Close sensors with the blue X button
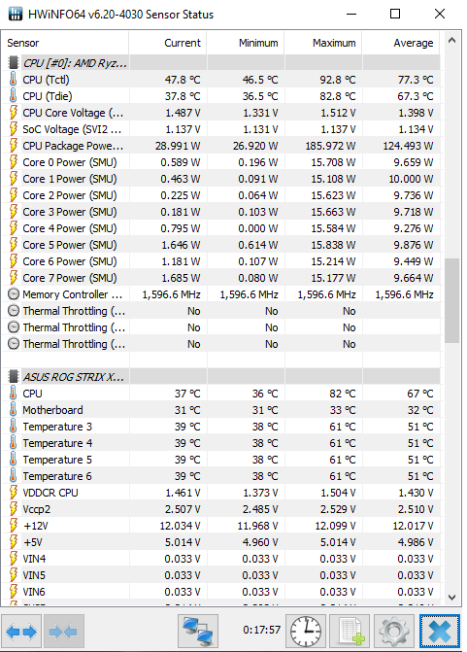This screenshot has height=652, width=467. tap(440, 632)
